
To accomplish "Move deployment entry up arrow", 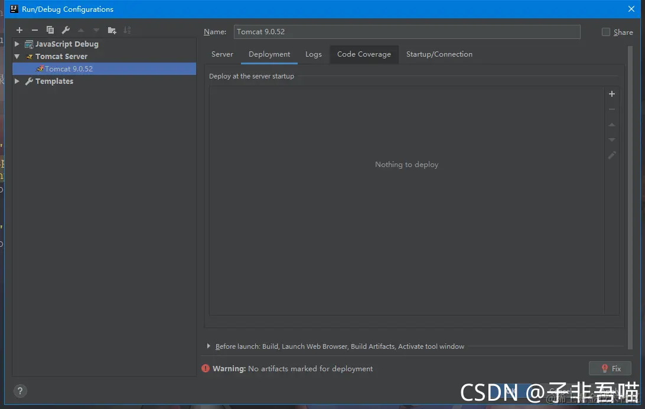I will click(x=612, y=125).
